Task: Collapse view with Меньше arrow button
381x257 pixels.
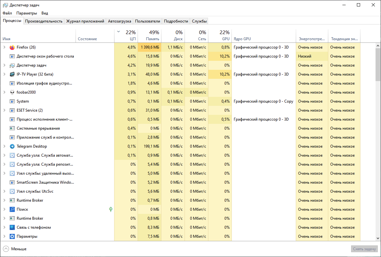Action: (6, 249)
